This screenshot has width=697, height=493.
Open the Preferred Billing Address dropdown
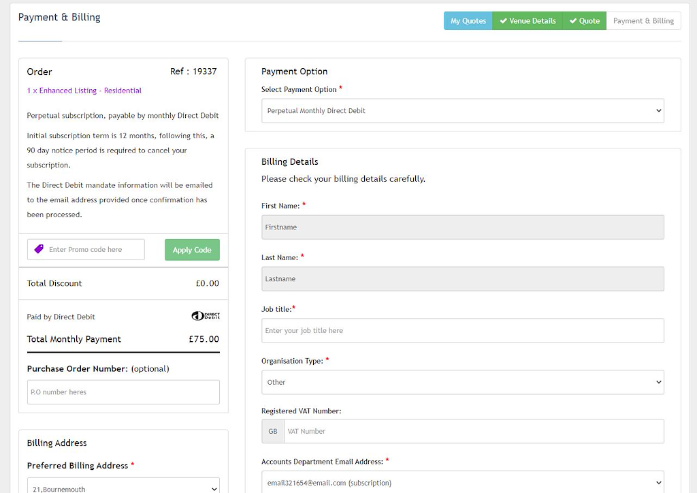pyautogui.click(x=123, y=486)
